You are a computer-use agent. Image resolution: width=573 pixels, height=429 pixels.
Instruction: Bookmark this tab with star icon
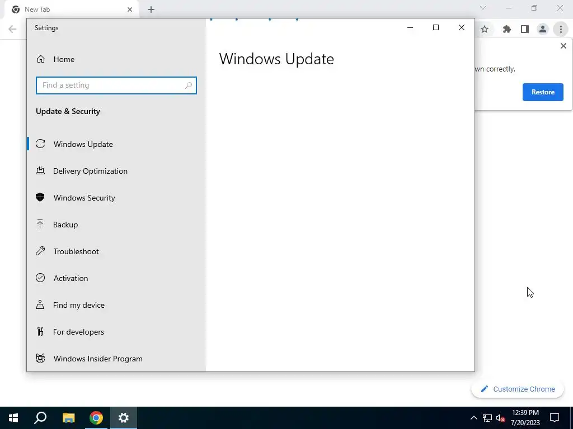click(x=485, y=29)
